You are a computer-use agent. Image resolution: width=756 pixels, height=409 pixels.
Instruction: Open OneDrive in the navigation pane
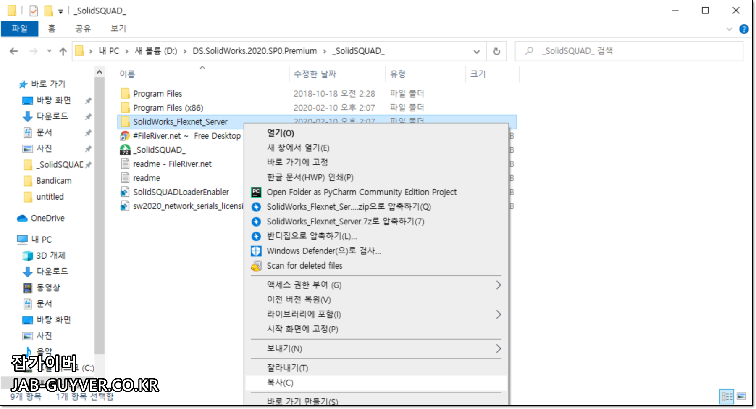point(41,218)
